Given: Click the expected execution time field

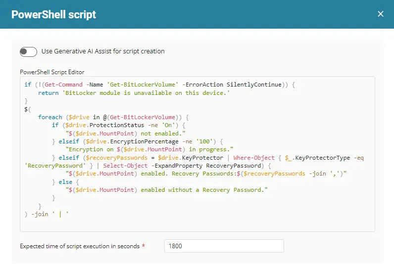Looking at the screenshot, I should [x=224, y=246].
